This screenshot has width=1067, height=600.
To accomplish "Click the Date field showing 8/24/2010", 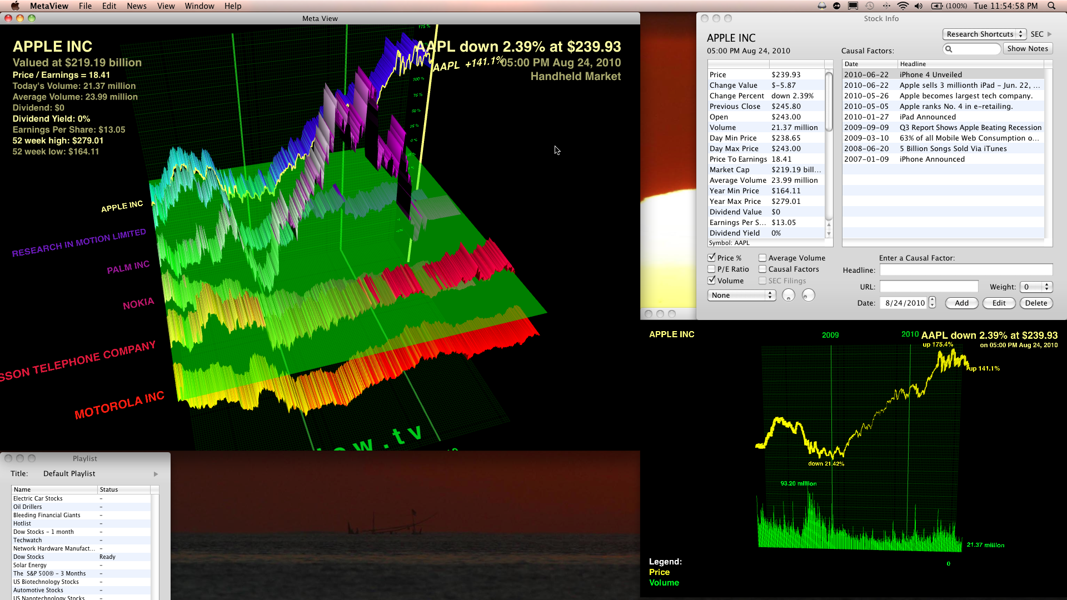I will (x=904, y=303).
